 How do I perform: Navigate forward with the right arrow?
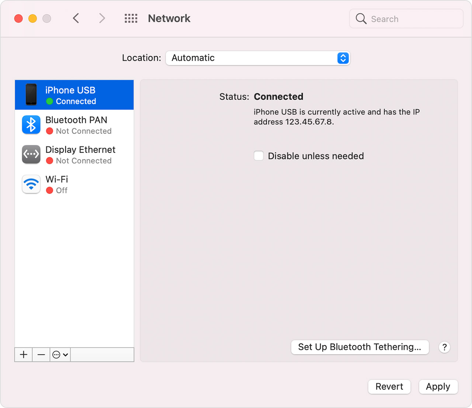102,18
